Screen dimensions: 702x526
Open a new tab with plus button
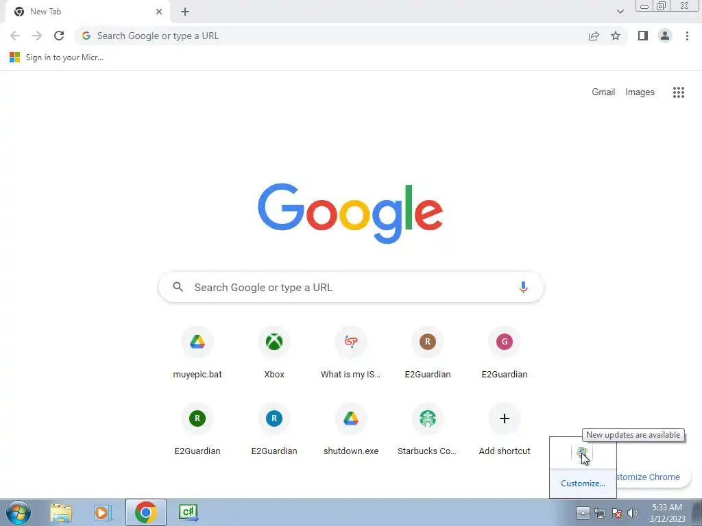point(185,12)
